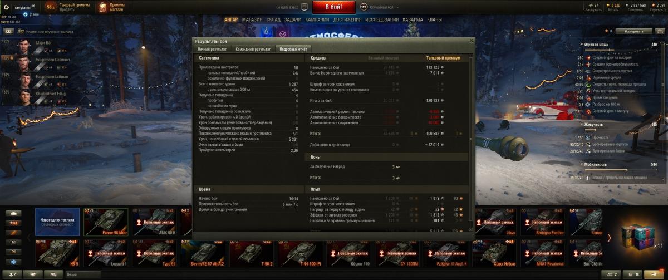Toggle the x2 bonus carousel filter

[12, 223]
